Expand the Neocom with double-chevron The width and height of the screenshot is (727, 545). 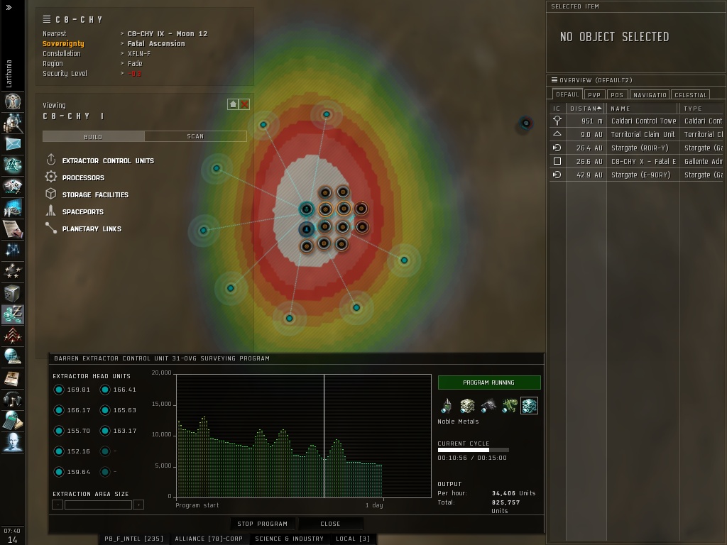pos(9,7)
